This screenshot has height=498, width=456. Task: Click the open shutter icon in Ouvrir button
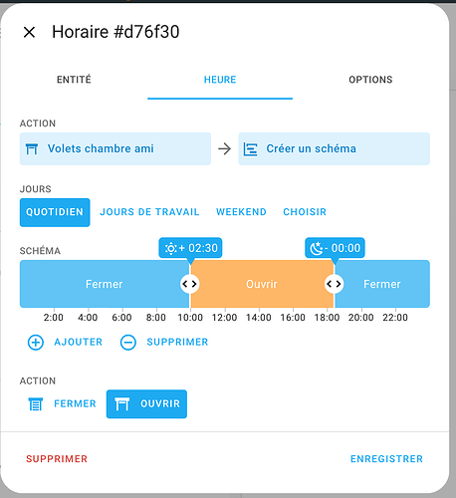121,404
